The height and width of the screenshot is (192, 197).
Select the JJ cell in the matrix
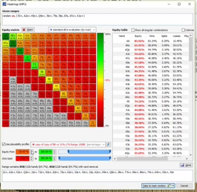tap(27, 59)
